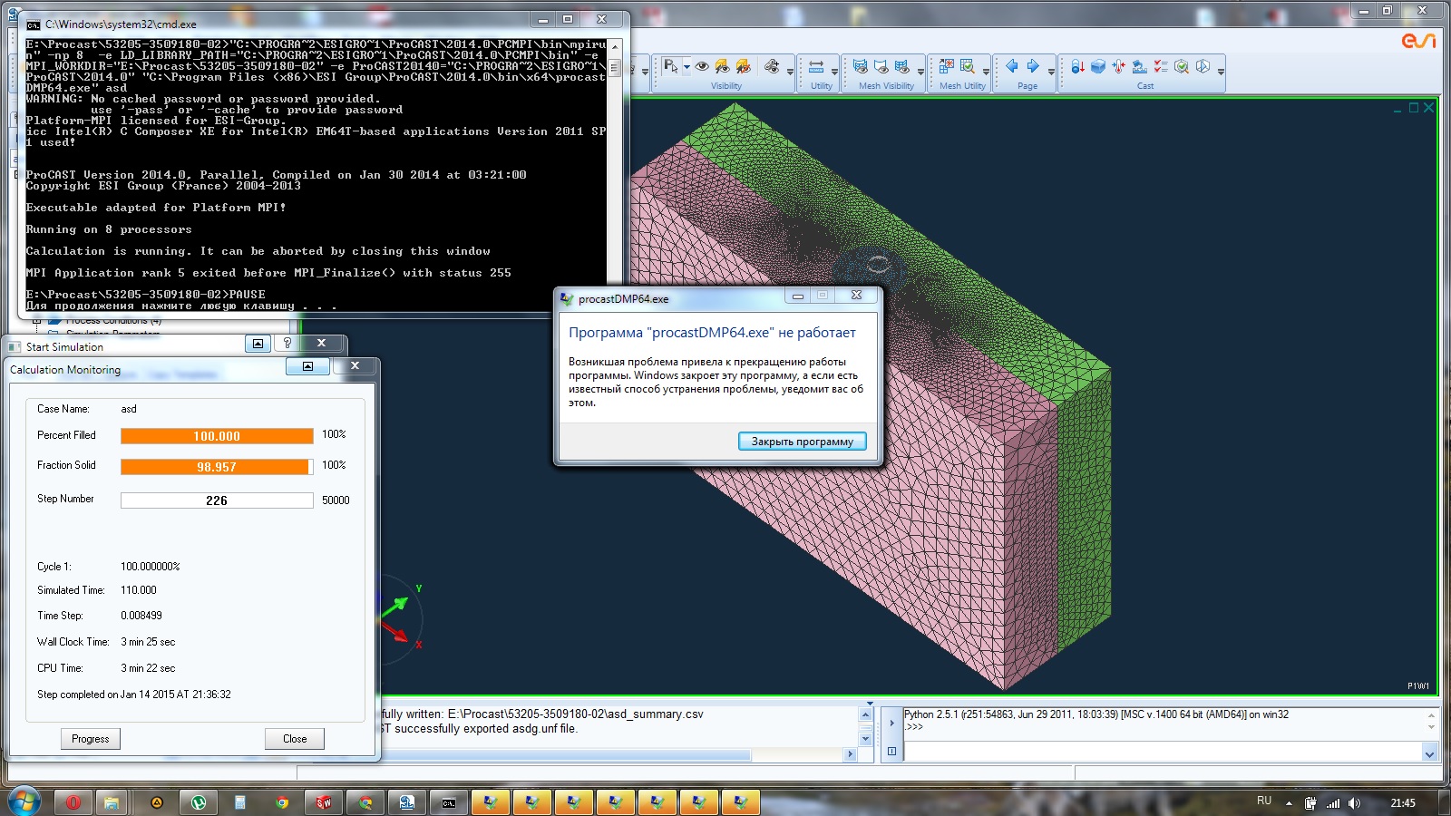
Task: Go to next page with right arrow
Action: tap(1033, 66)
